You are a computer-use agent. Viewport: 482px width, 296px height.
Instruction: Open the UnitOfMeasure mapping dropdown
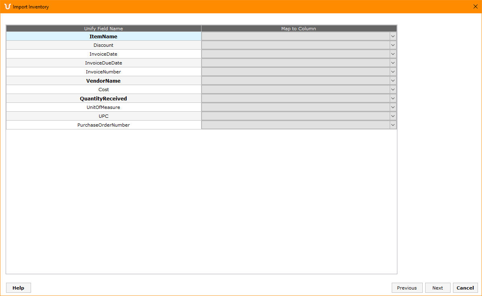tap(393, 107)
